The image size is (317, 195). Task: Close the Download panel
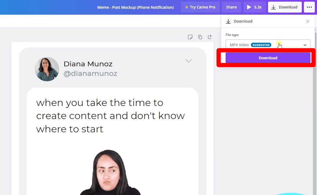pos(308,21)
